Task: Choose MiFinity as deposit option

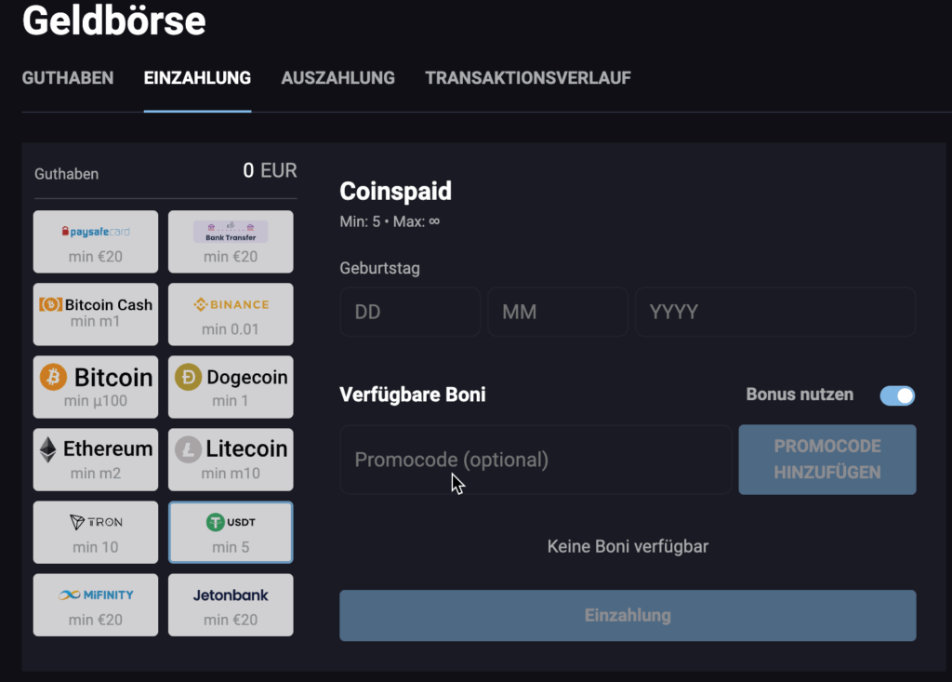Action: point(95,604)
